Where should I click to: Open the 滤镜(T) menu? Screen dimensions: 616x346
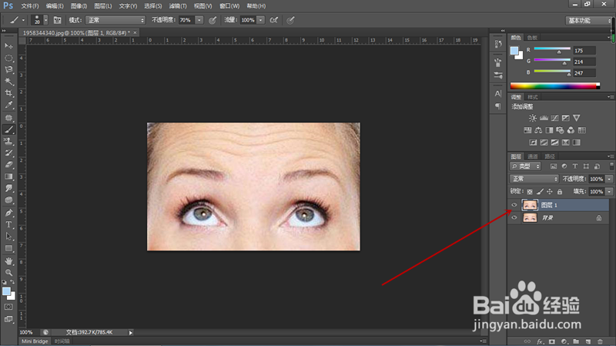(178, 6)
